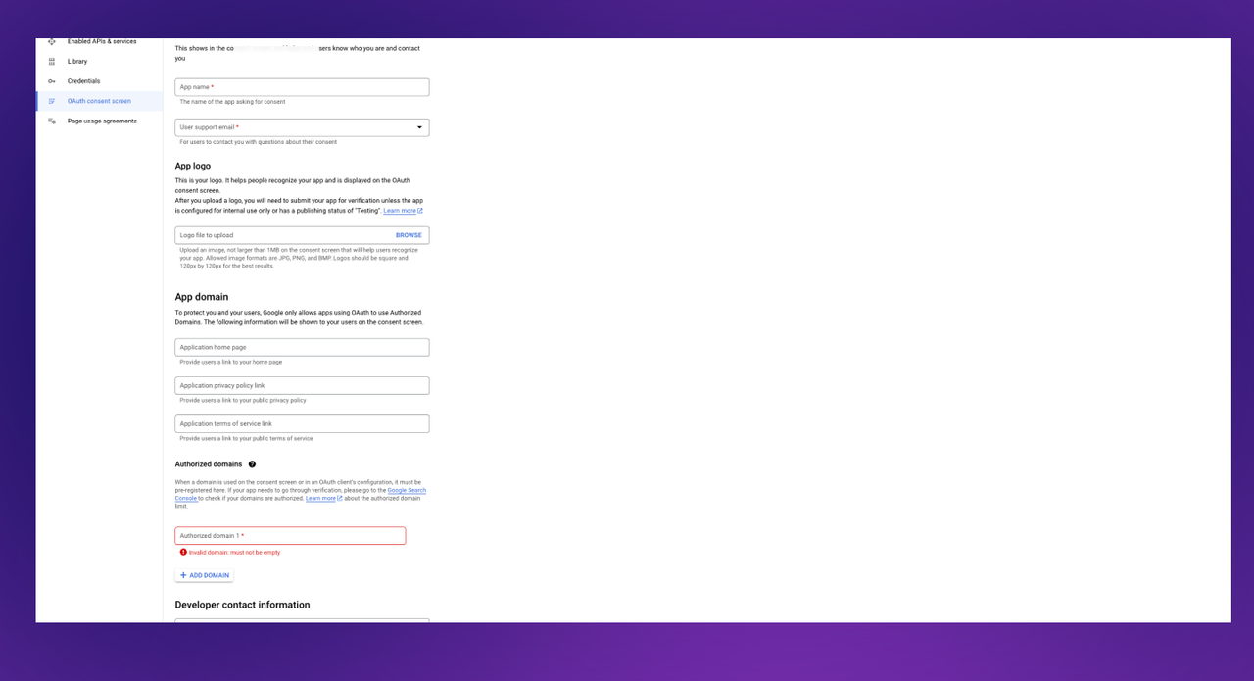The height and width of the screenshot is (681, 1254).
Task: Focus the Authorized domain 1 field
Action: [x=290, y=536]
